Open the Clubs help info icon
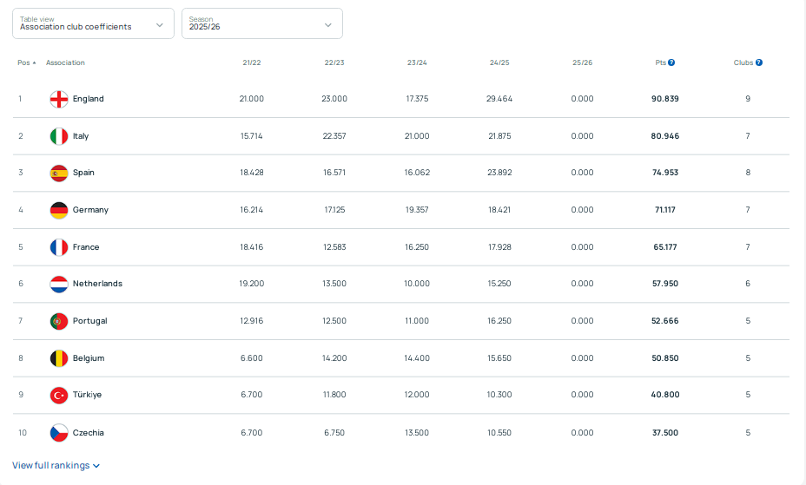This screenshot has width=806, height=485. coord(759,62)
